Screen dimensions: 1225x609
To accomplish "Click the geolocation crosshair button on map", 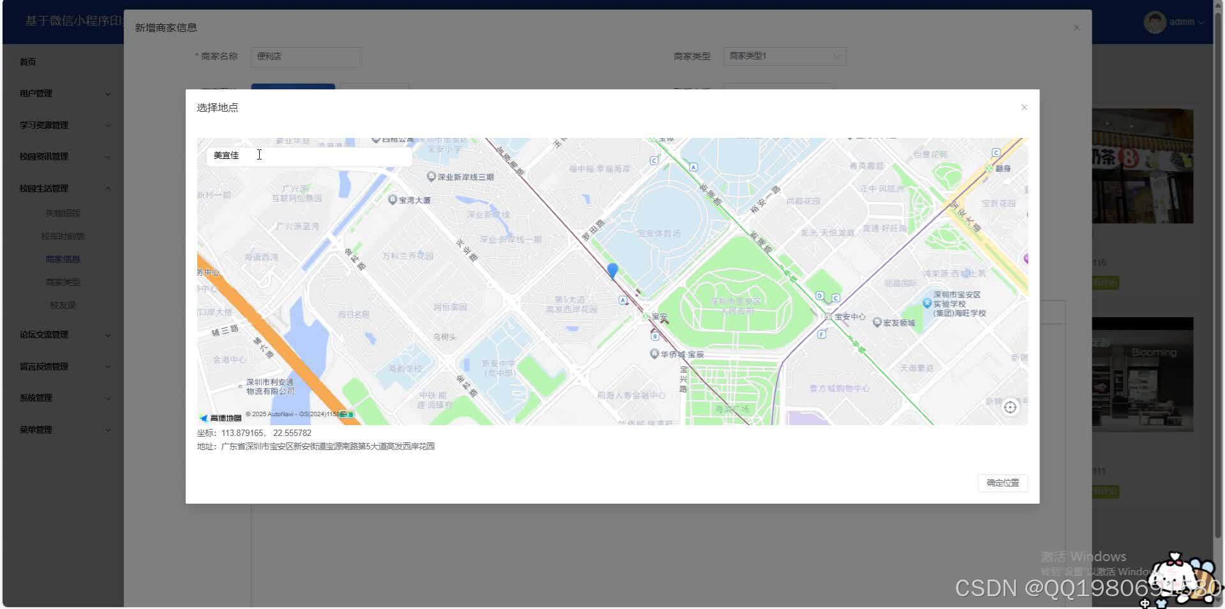I will click(1010, 407).
